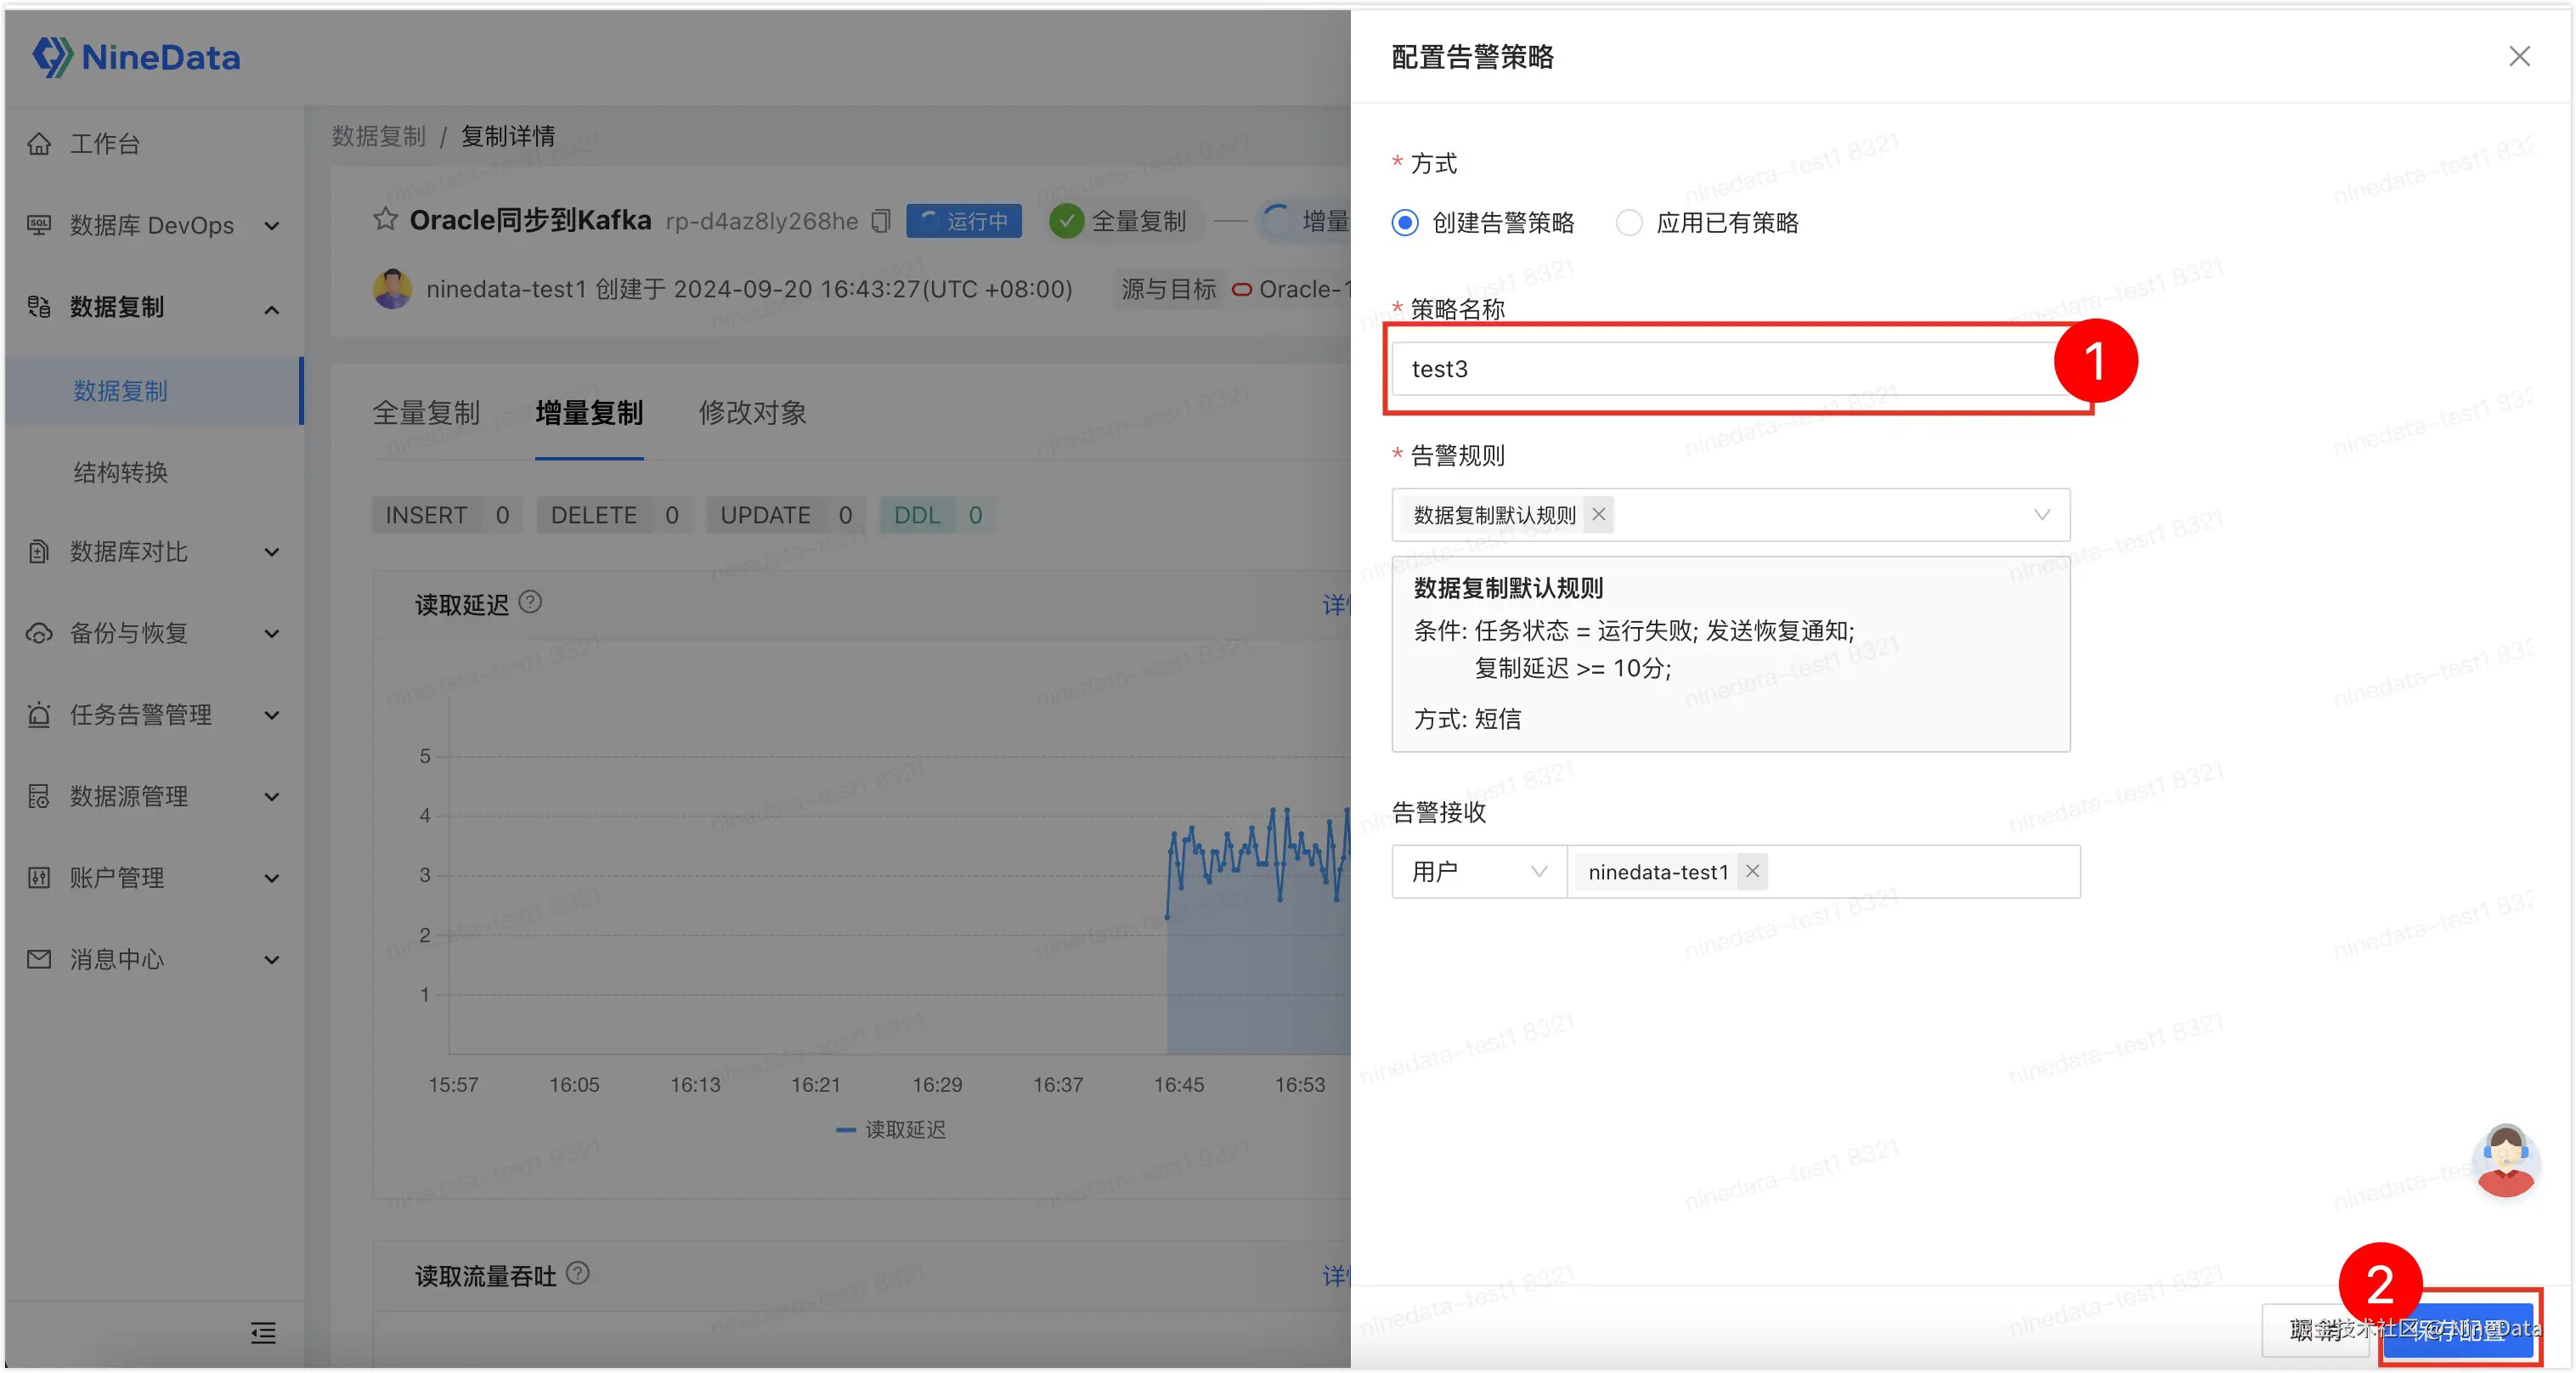Viewport: 2576px width, 1373px height.
Task: Switch to the 修改对象 tab
Action: [752, 412]
